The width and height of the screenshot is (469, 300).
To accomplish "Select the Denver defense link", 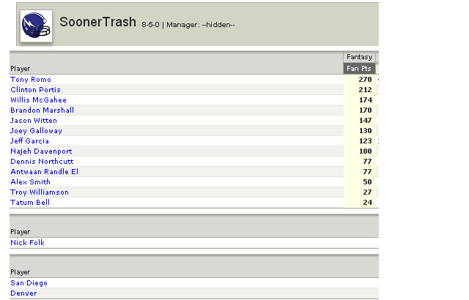I will point(23,293).
